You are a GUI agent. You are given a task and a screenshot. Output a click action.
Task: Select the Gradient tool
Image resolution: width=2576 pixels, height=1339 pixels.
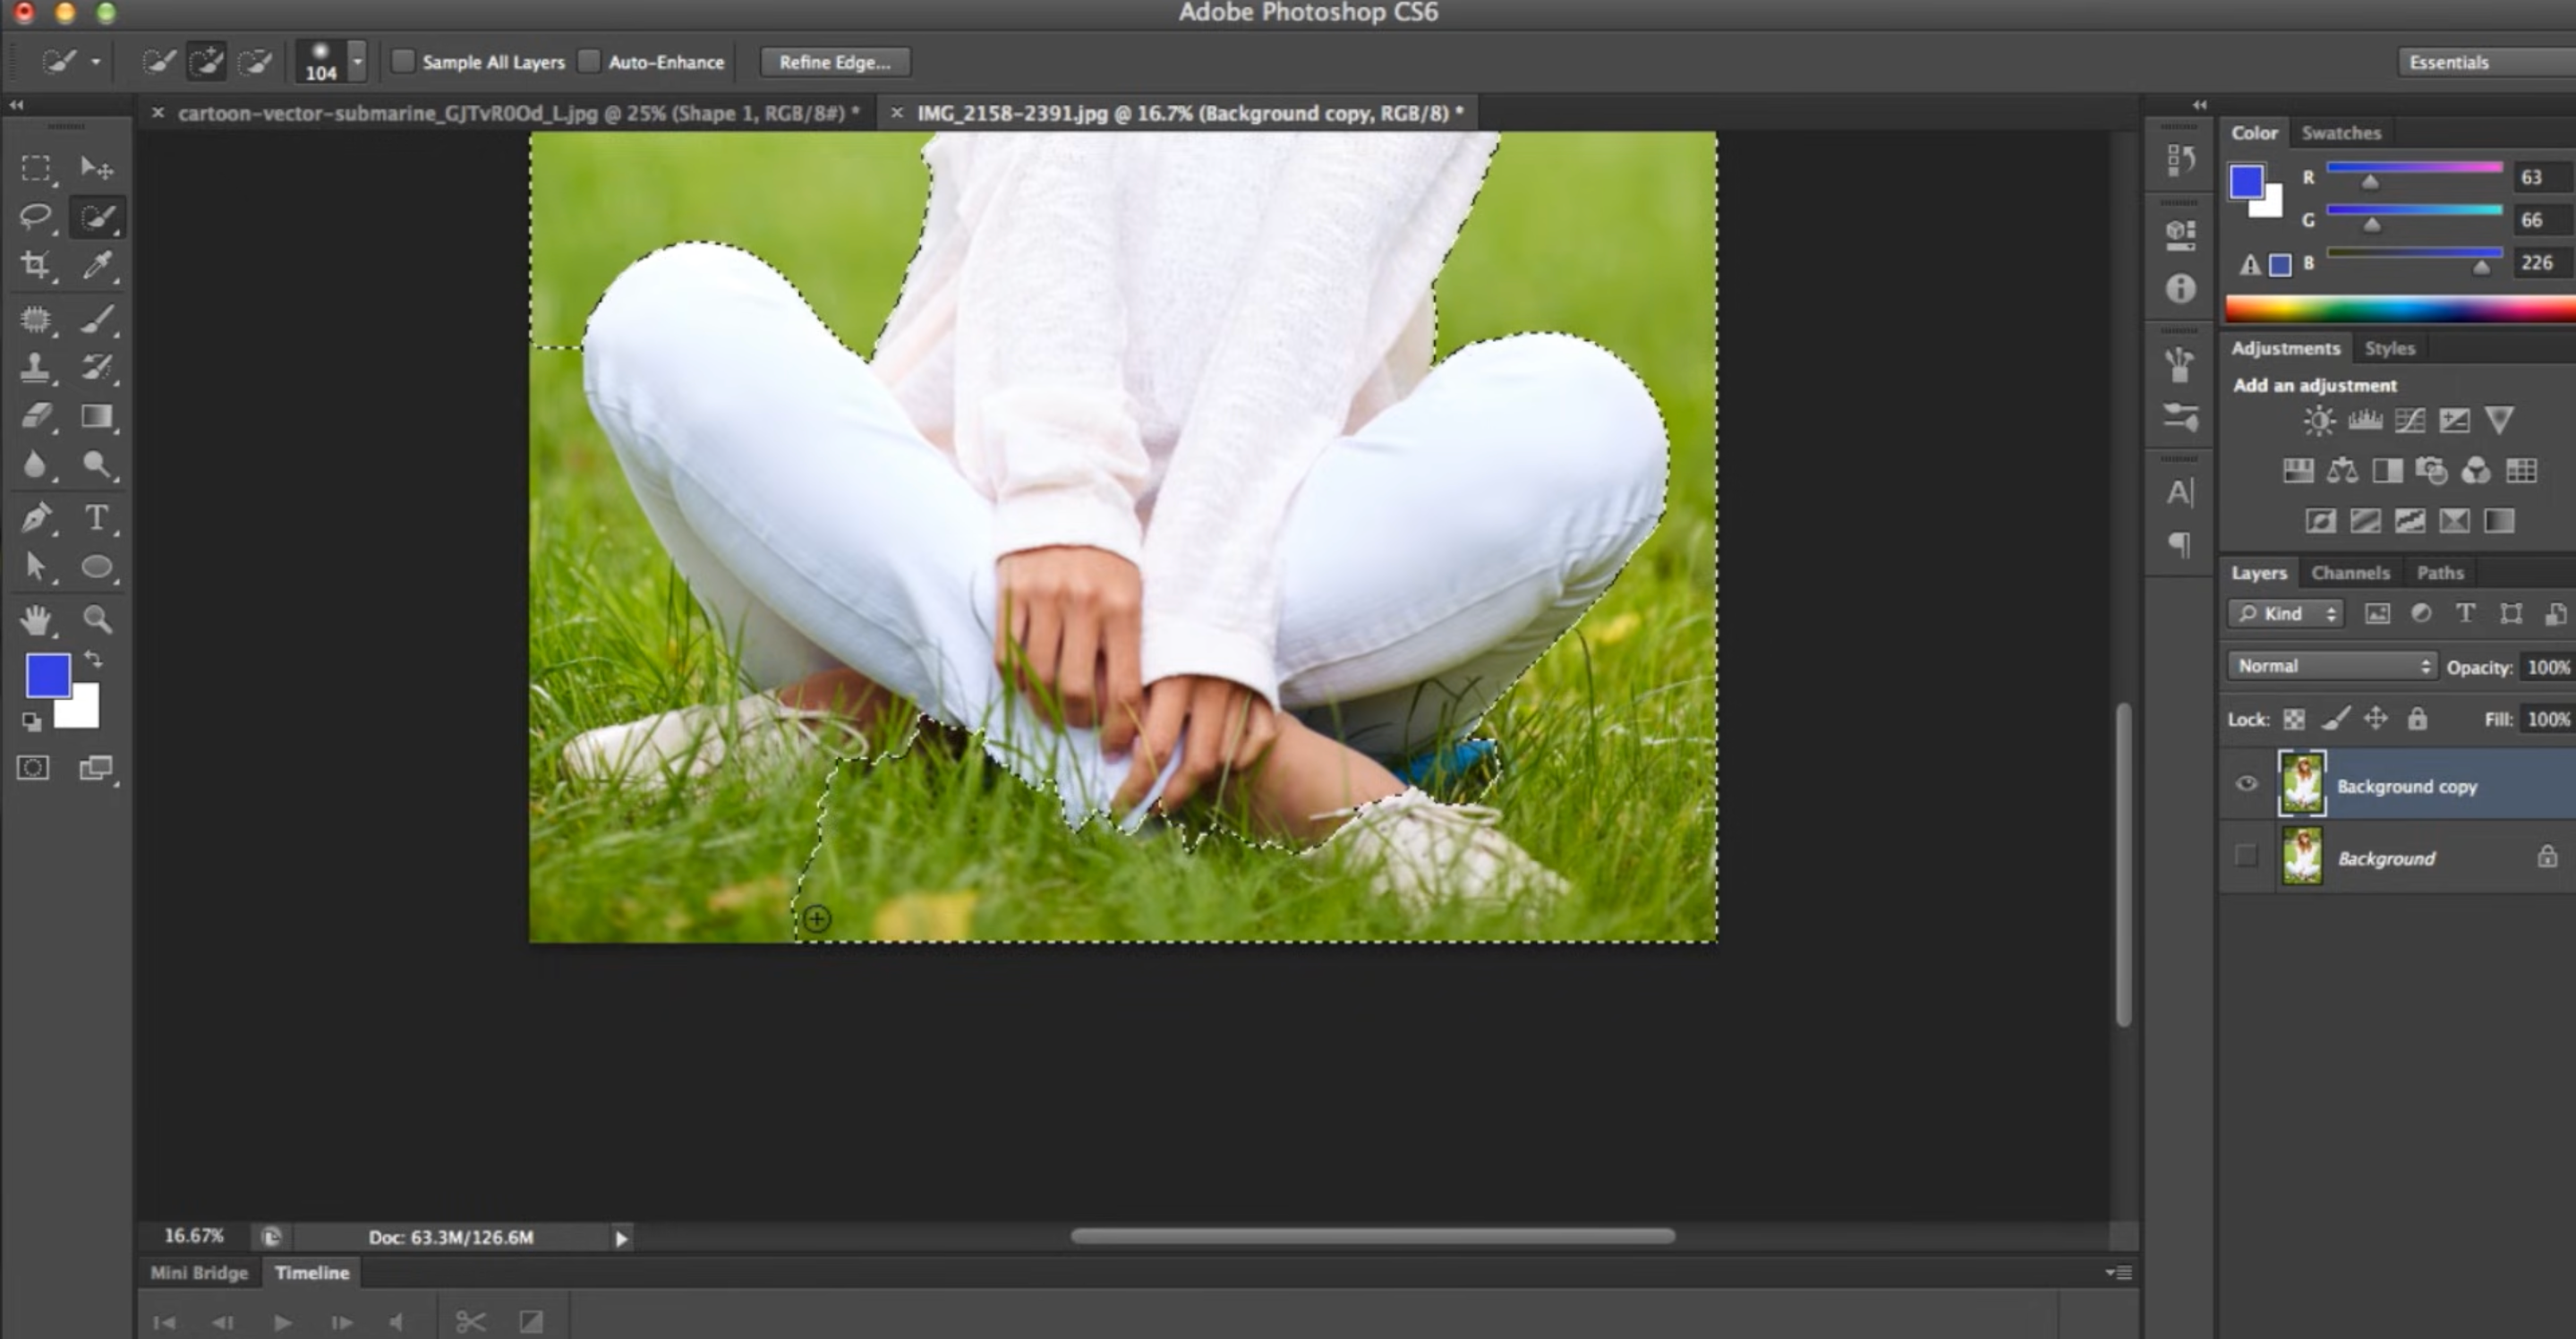(97, 415)
